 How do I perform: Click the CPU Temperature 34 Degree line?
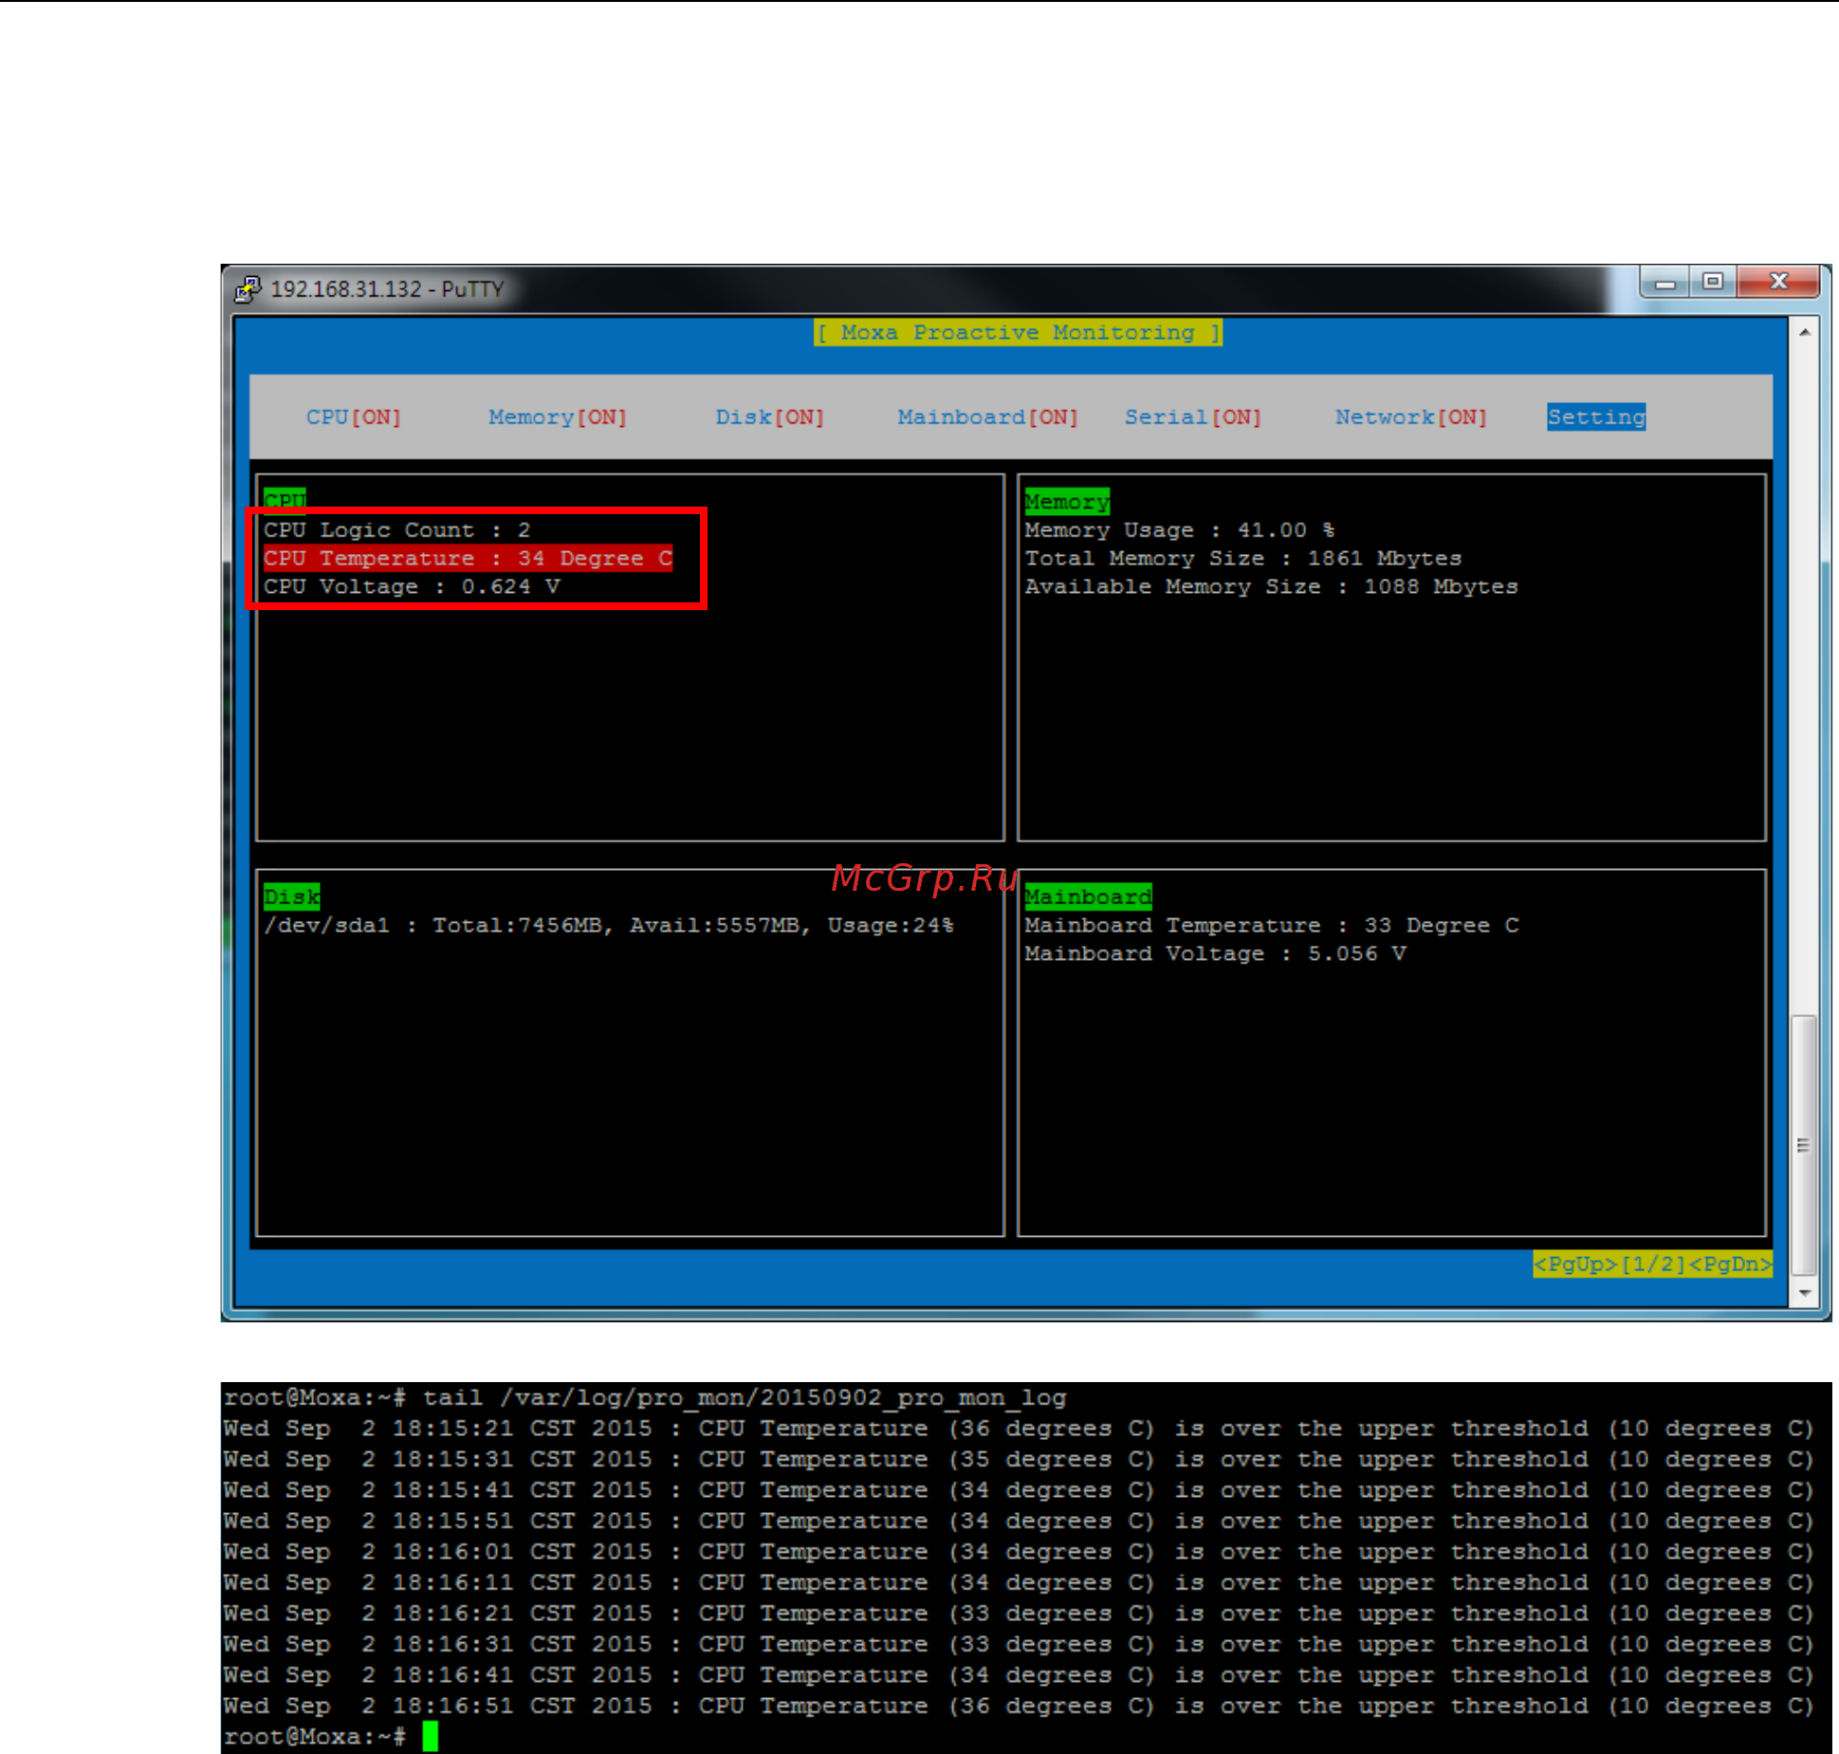click(469, 558)
